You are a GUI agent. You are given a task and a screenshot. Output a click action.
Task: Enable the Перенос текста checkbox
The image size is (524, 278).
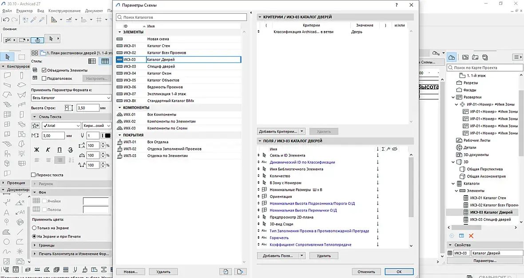[33, 175]
